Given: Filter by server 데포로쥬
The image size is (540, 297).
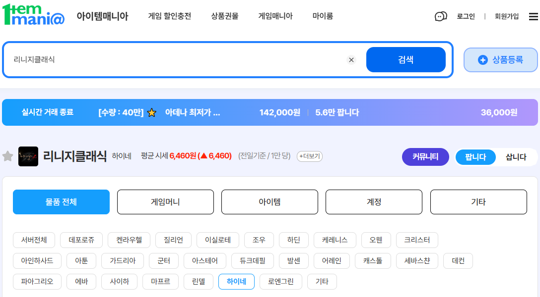Looking at the screenshot, I should (x=81, y=240).
